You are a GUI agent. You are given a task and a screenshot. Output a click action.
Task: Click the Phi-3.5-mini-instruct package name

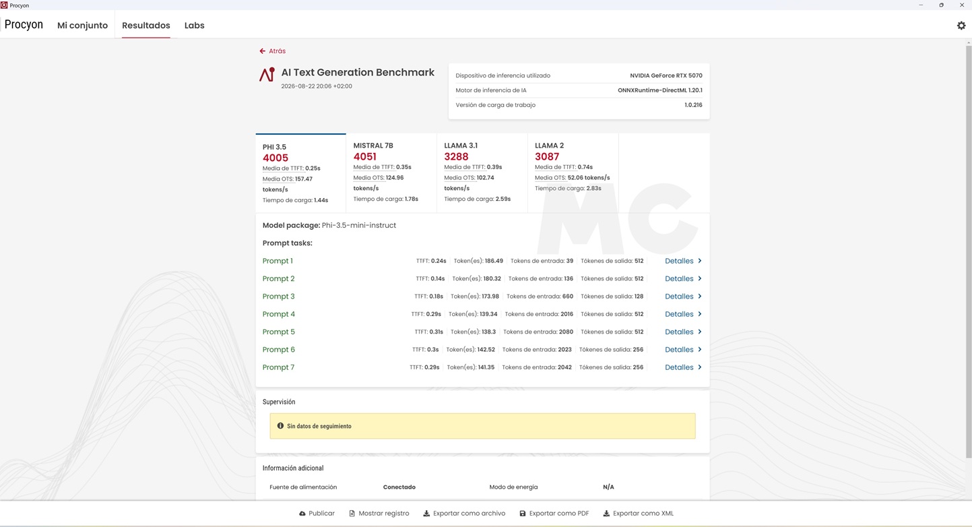(359, 225)
